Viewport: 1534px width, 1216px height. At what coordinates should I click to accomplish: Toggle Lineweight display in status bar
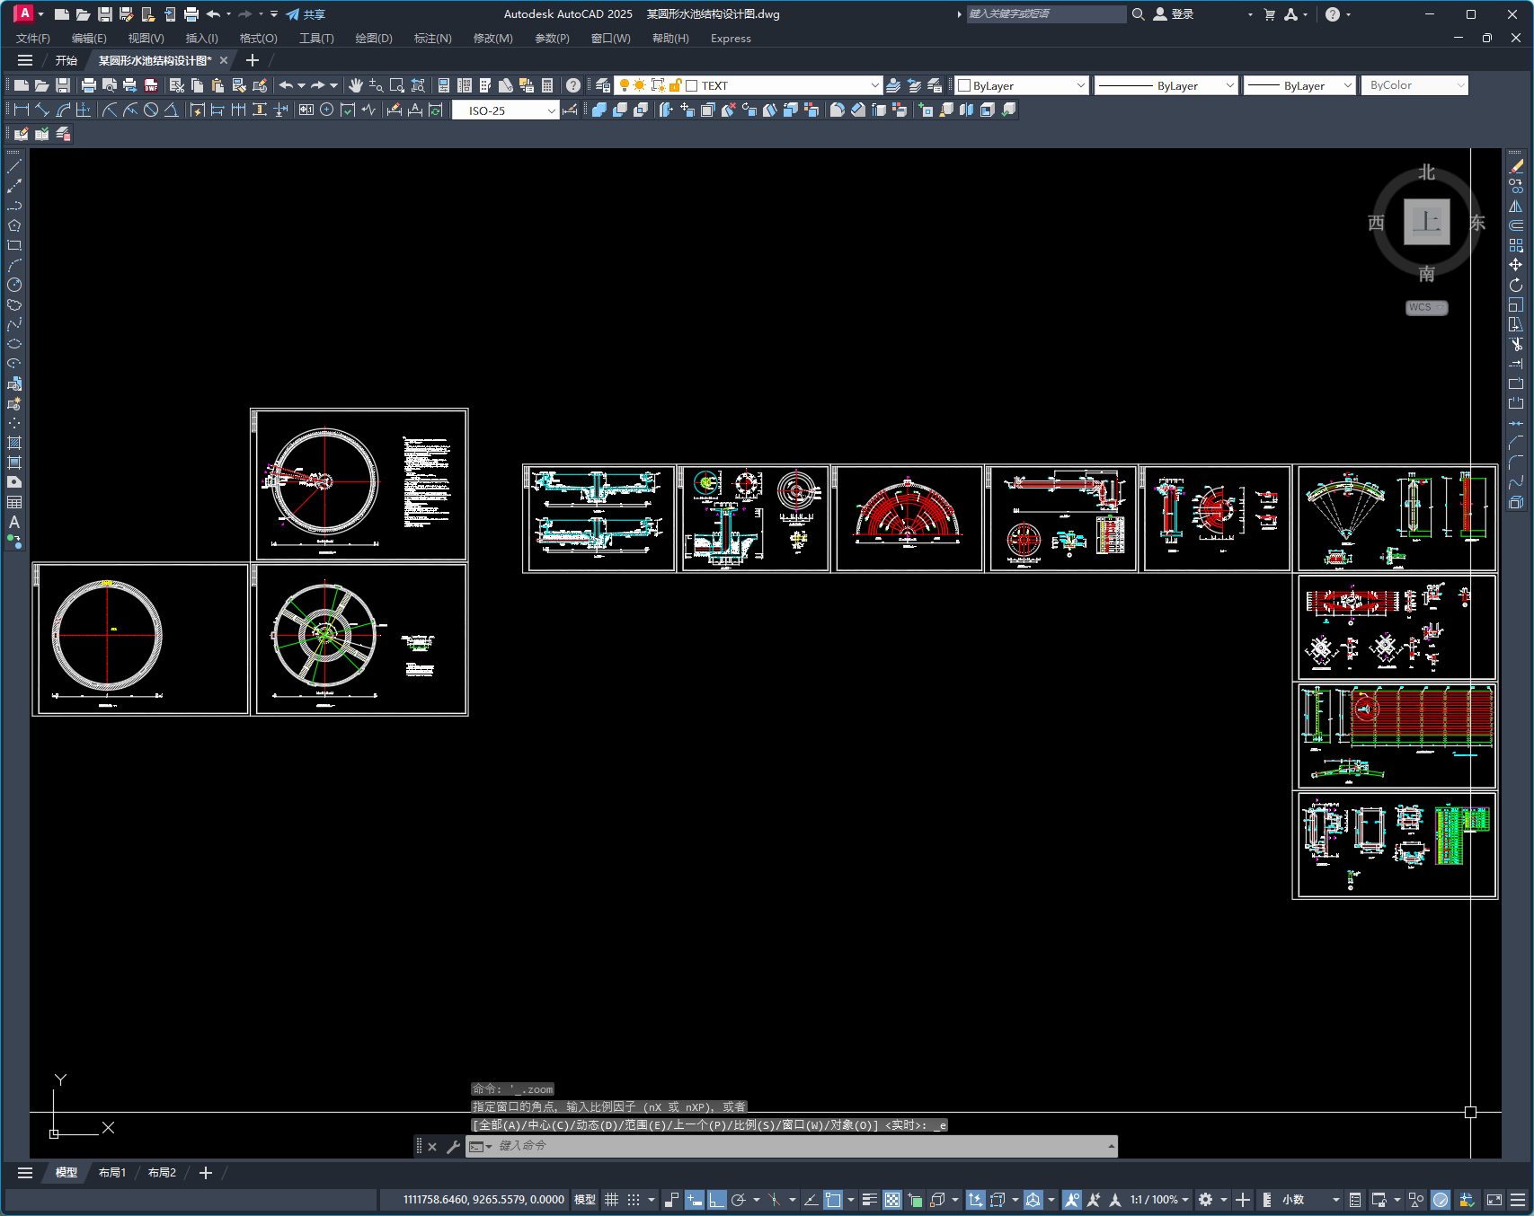[870, 1200]
